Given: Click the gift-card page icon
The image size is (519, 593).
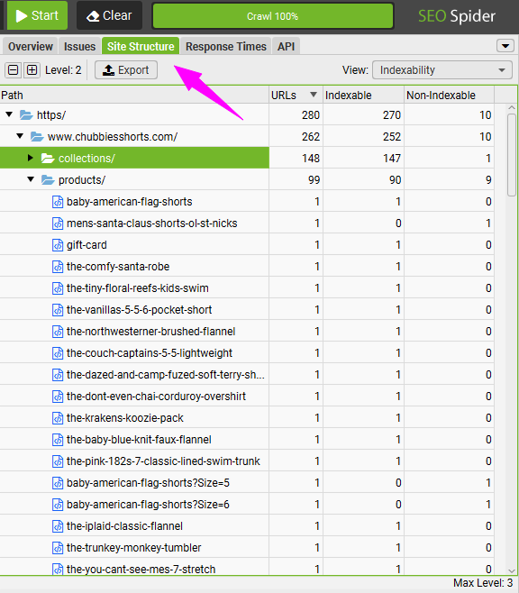Looking at the screenshot, I should pyautogui.click(x=58, y=245).
